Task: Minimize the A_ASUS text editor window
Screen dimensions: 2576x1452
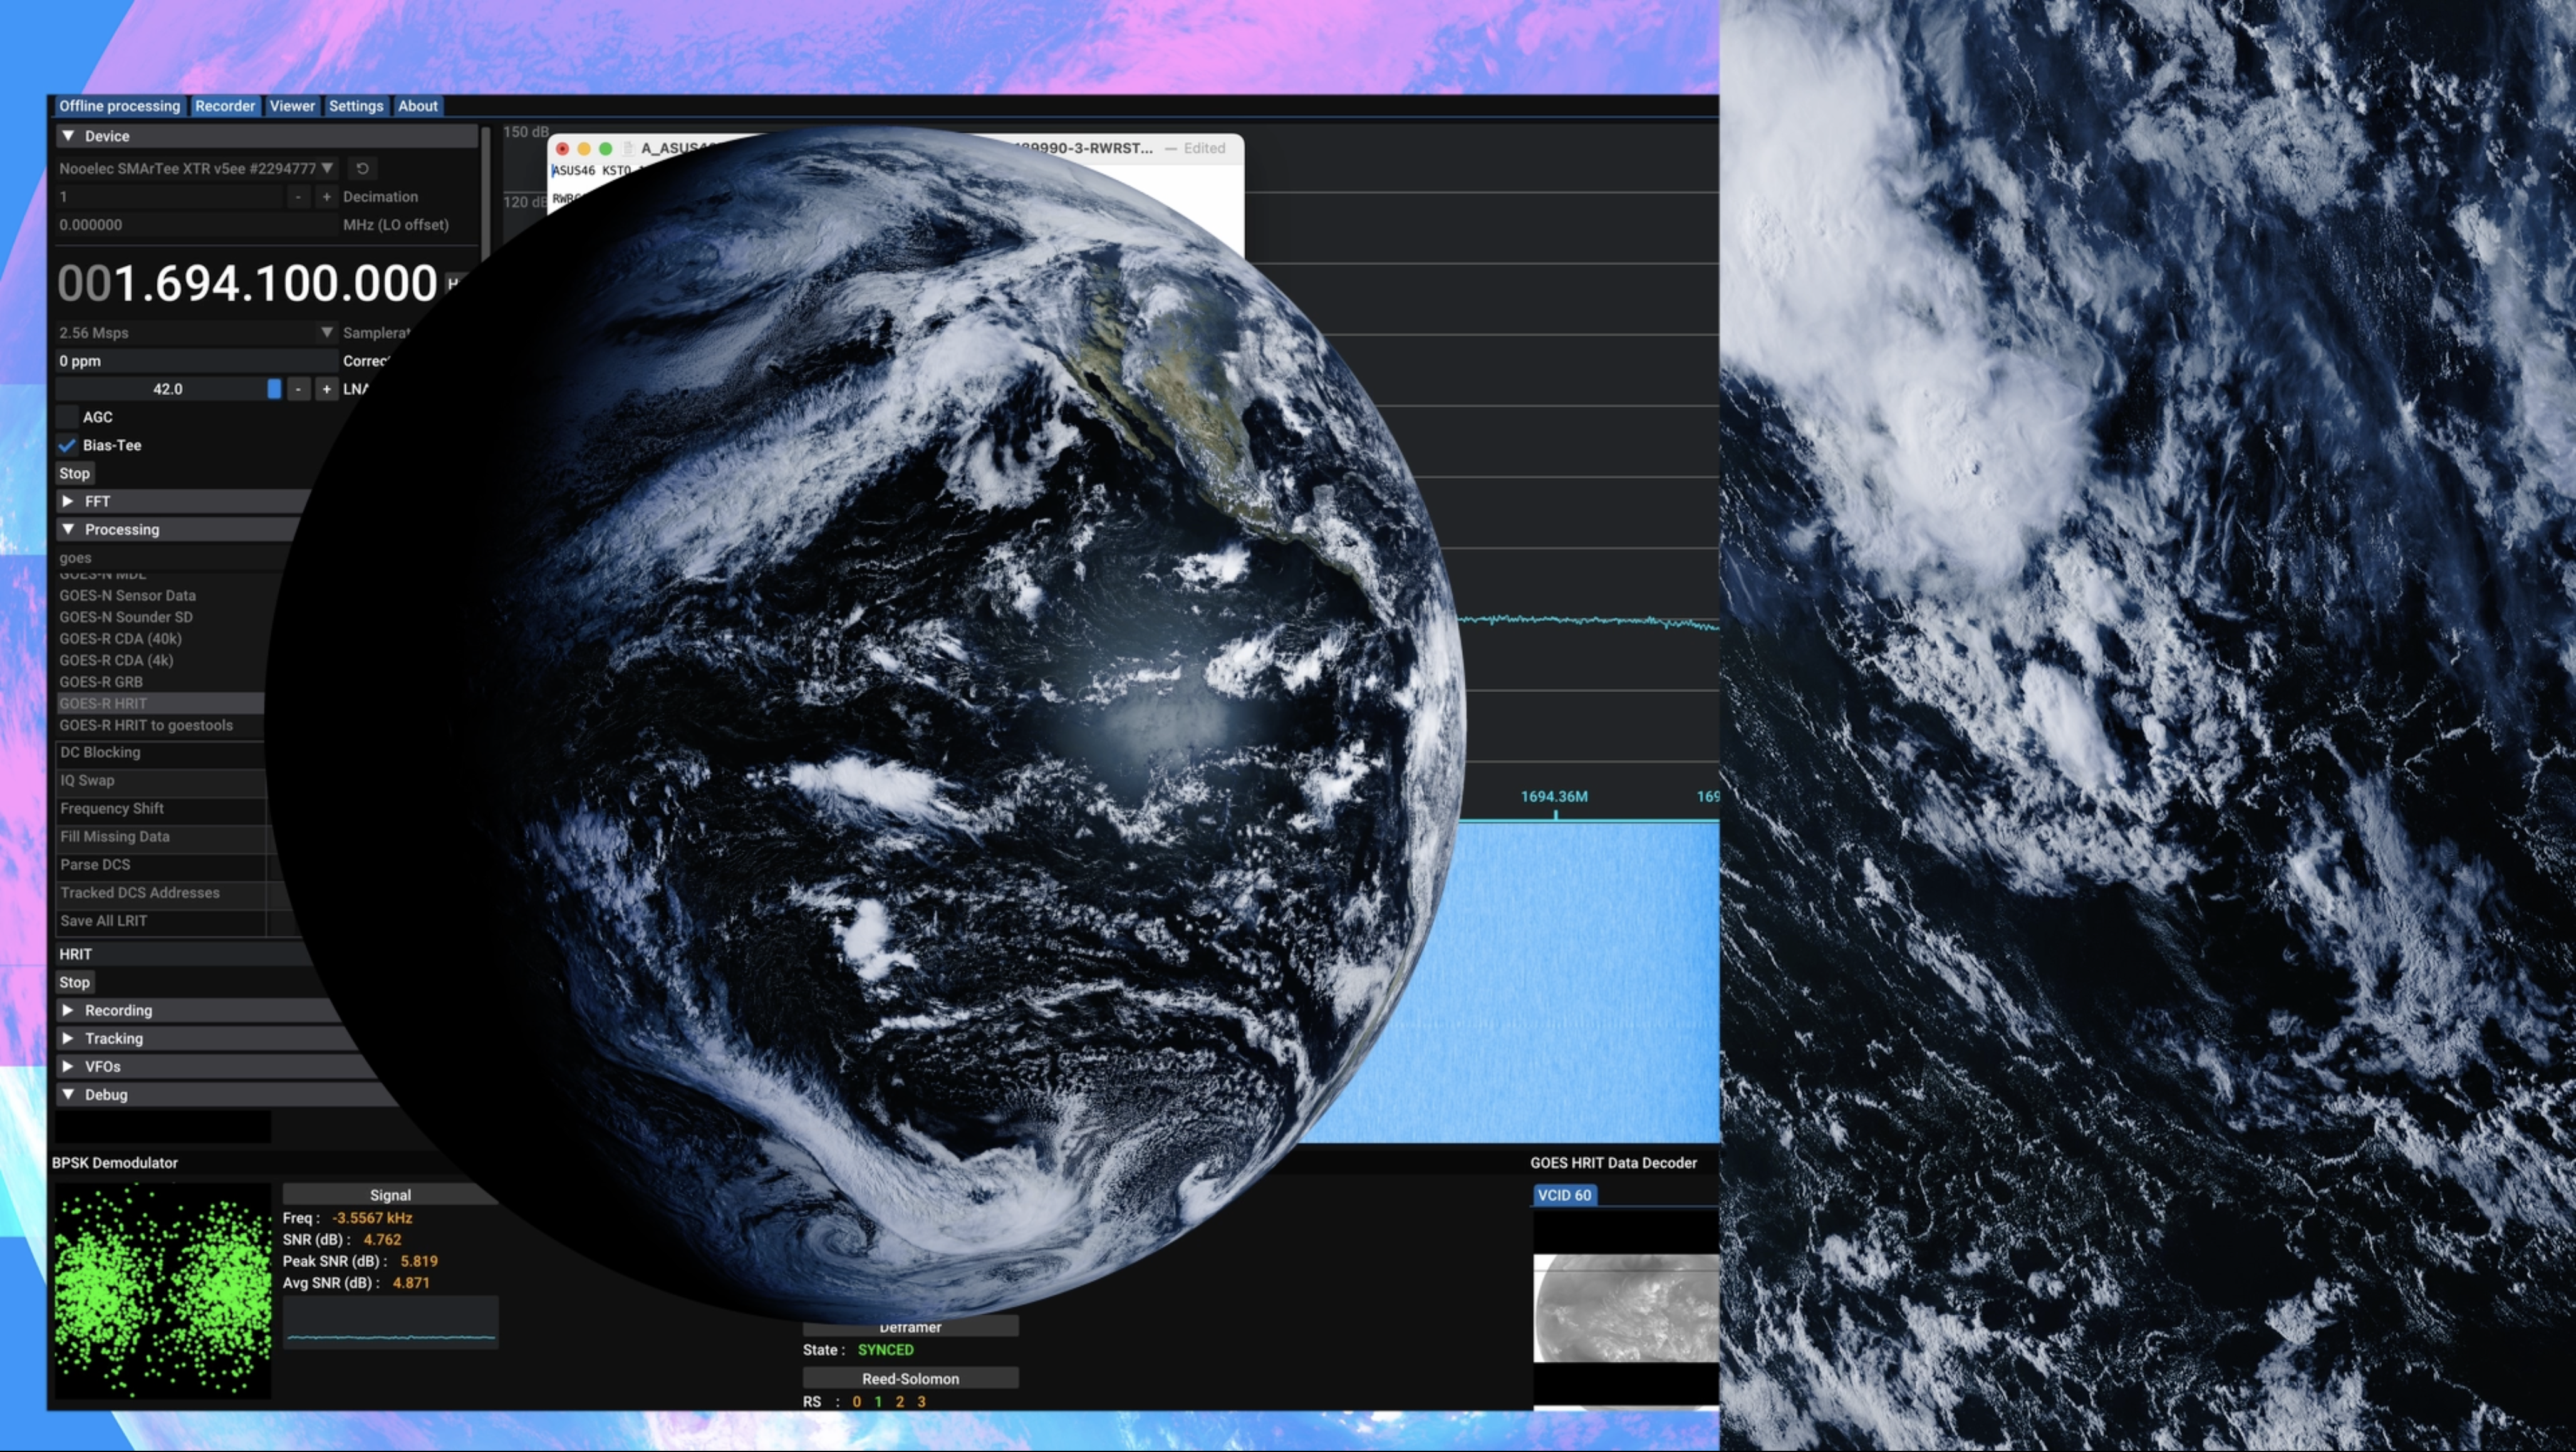Action: pos(584,148)
